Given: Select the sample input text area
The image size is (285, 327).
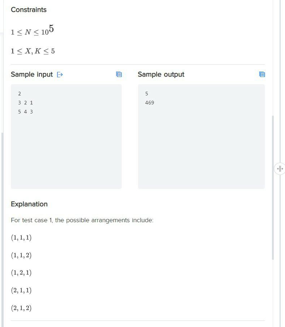Looking at the screenshot, I should click(66, 136).
